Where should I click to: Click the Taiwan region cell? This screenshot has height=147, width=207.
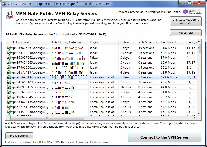pos(95,58)
